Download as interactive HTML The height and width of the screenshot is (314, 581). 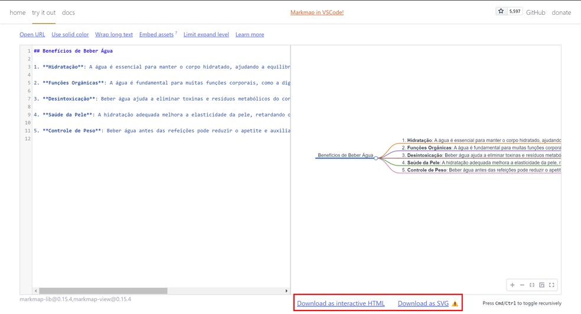[x=341, y=303]
